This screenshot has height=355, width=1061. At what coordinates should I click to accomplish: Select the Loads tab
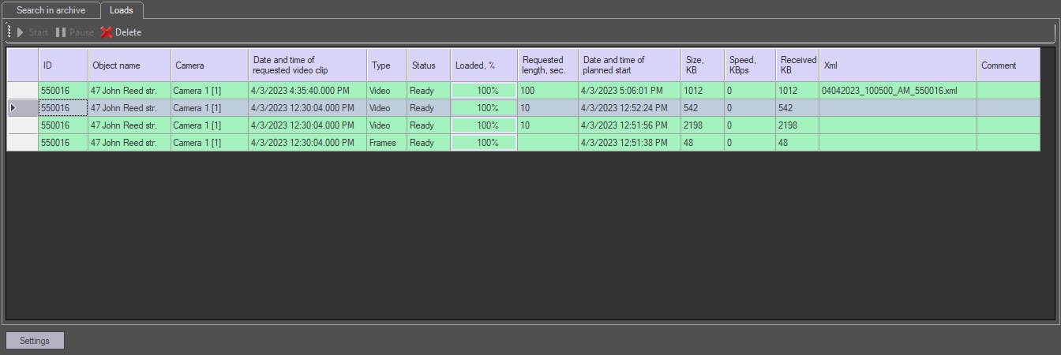(x=122, y=10)
